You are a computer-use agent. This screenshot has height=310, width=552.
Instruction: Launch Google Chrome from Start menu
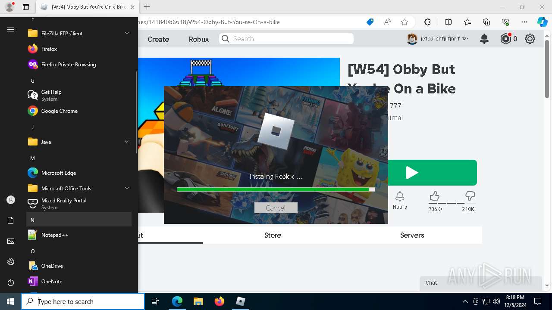79,111
